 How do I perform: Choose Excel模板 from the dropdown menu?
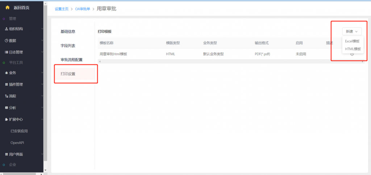(x=352, y=41)
